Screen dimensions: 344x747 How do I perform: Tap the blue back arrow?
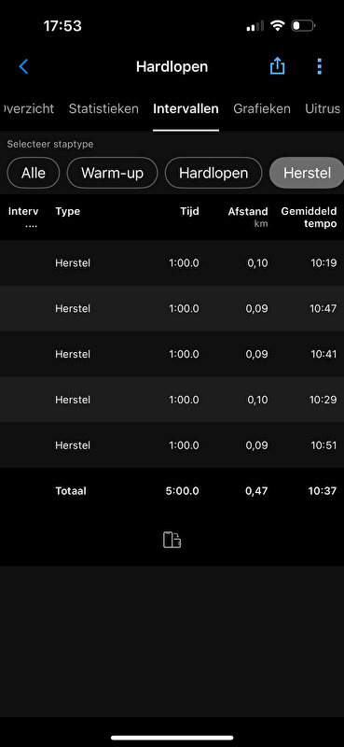(24, 66)
